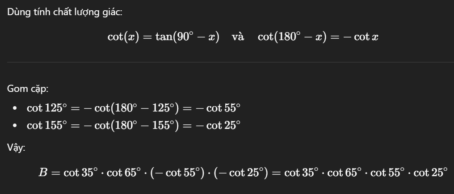Screen dimensions: 454x194
Task: Click the "Vậy:" text
Action: pyautogui.click(x=16, y=148)
